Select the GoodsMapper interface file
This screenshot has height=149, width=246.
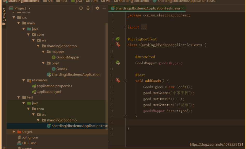pos(68,57)
